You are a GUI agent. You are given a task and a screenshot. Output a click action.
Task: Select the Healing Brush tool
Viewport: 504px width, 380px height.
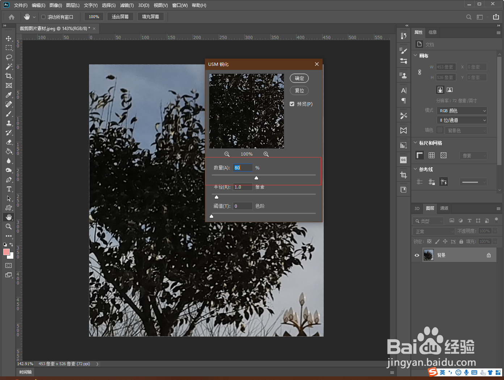click(9, 104)
